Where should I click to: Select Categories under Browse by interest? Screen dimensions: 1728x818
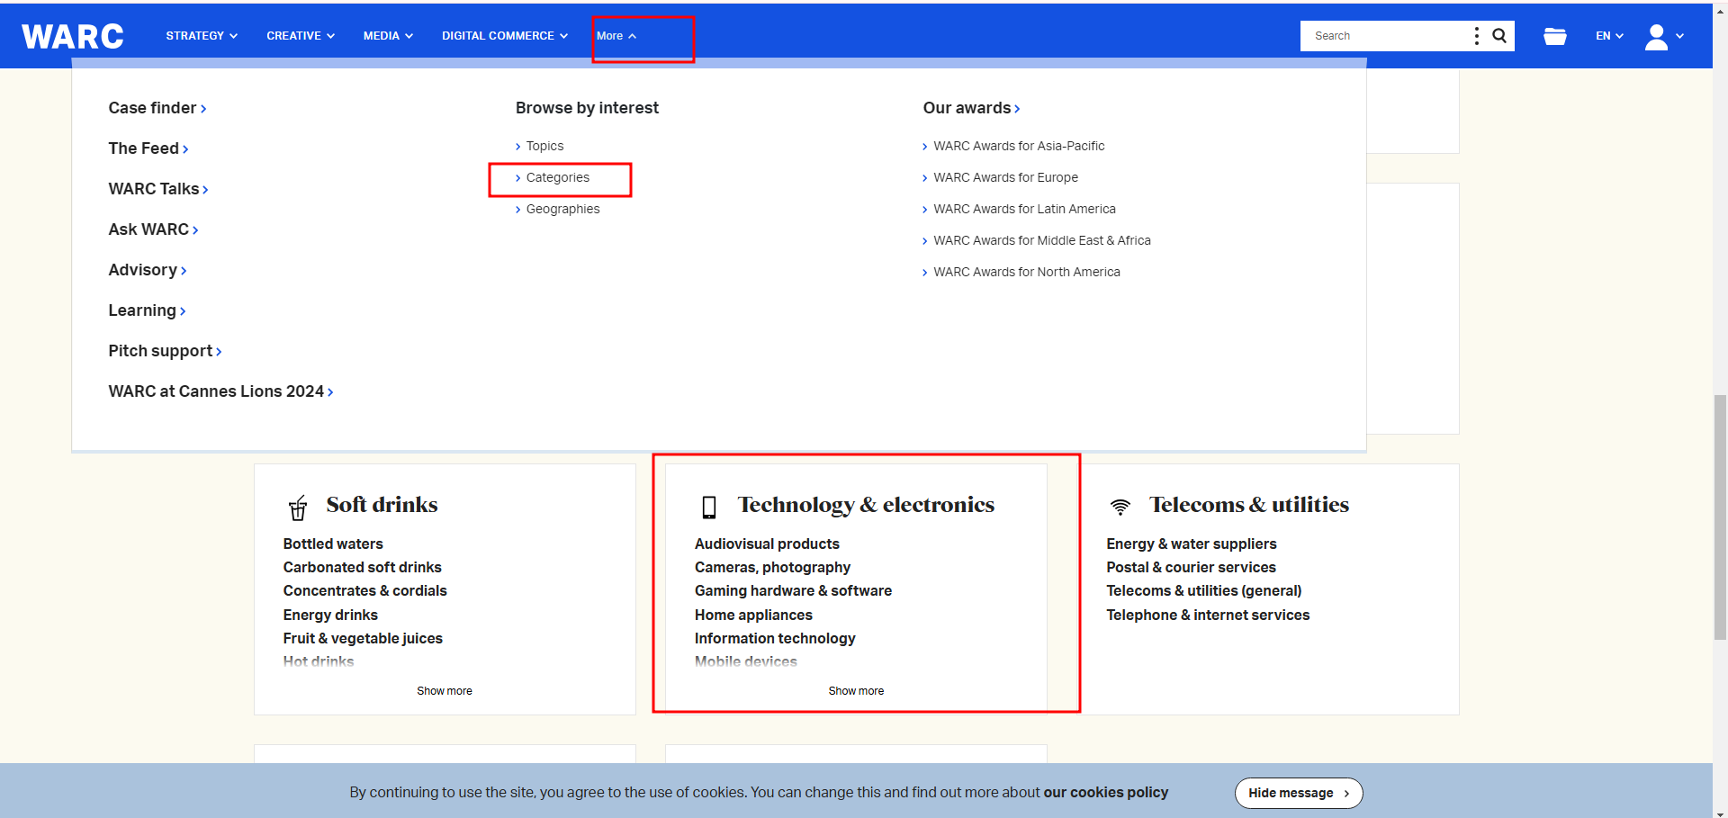[557, 178]
